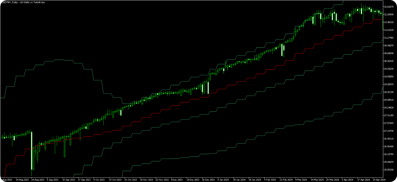Click the 5 Sep 2023 date label
Viewport: 397px width, 182px height.
pos(53,179)
